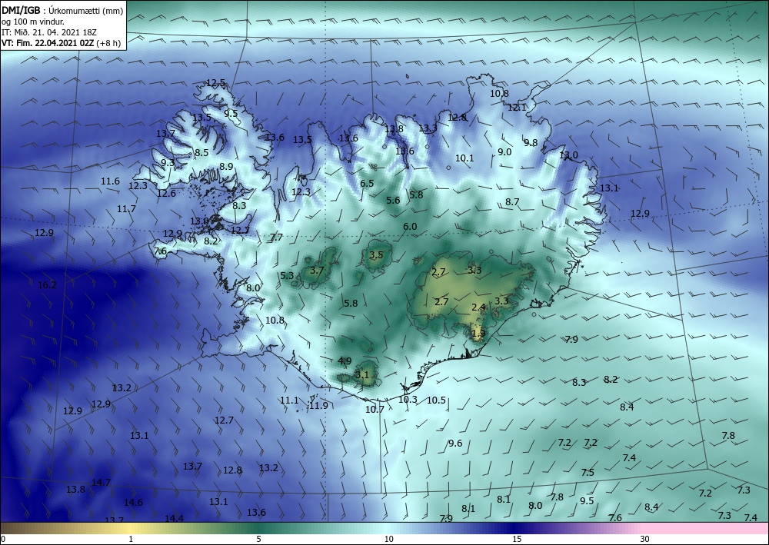Click the 14.7 value on the map

(x=101, y=482)
